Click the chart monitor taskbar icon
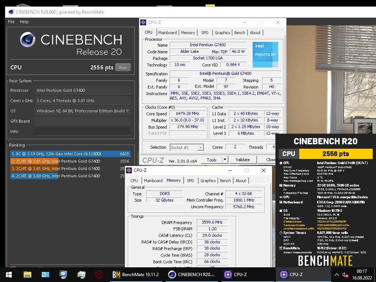Image resolution: width=376 pixels, height=282 pixels. tap(81, 275)
